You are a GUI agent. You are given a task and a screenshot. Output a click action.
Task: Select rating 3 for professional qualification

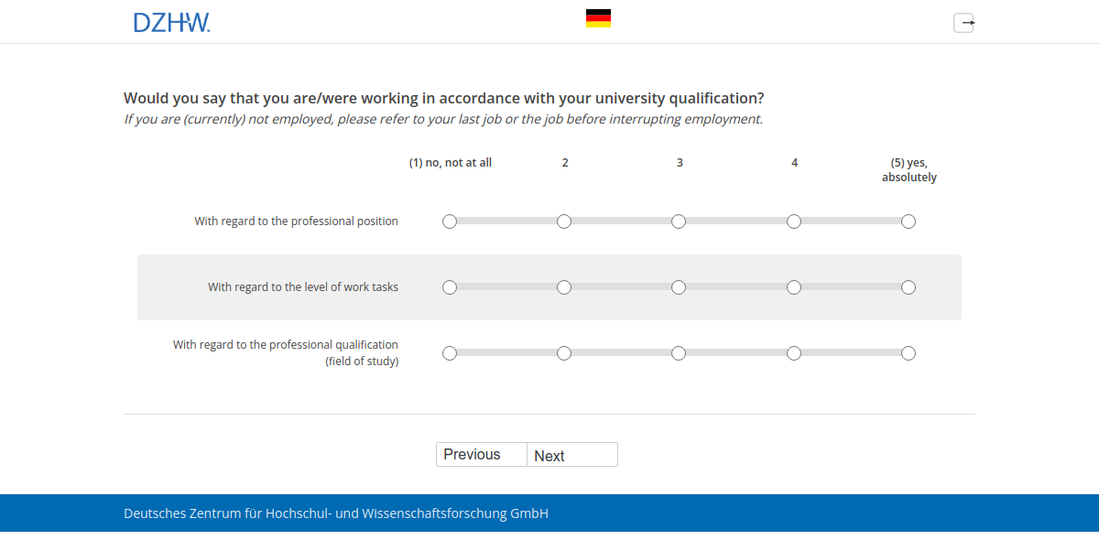pos(679,352)
